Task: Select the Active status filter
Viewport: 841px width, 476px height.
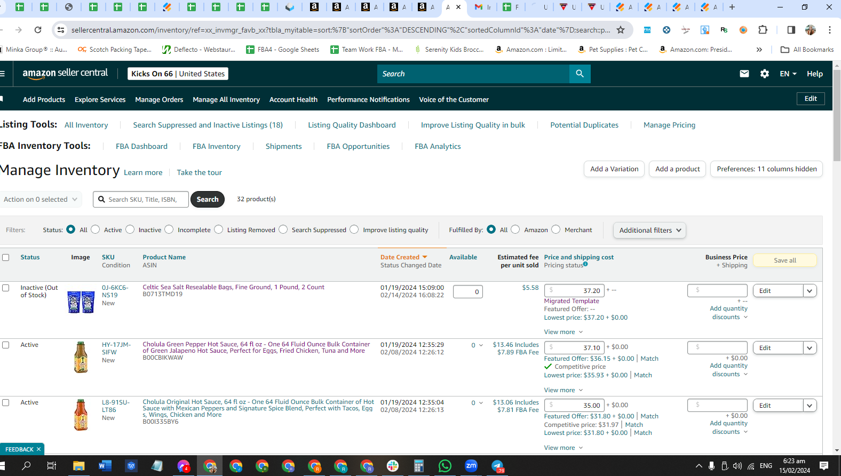Action: [x=96, y=229]
